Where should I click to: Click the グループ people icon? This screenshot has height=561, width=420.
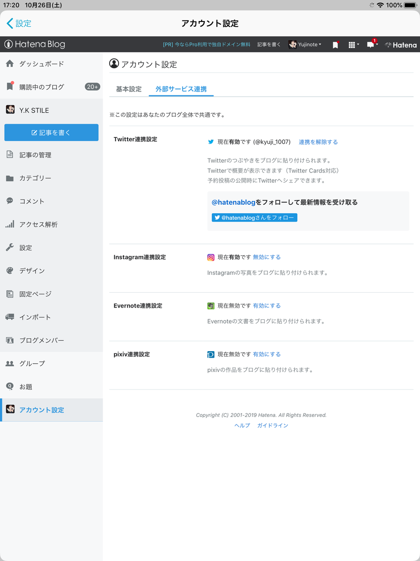10,363
